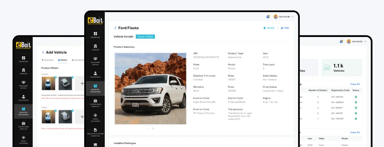Click John Smith avatar in right dashboard window
This screenshot has width=384, height=147.
pyautogui.click(x=349, y=41)
